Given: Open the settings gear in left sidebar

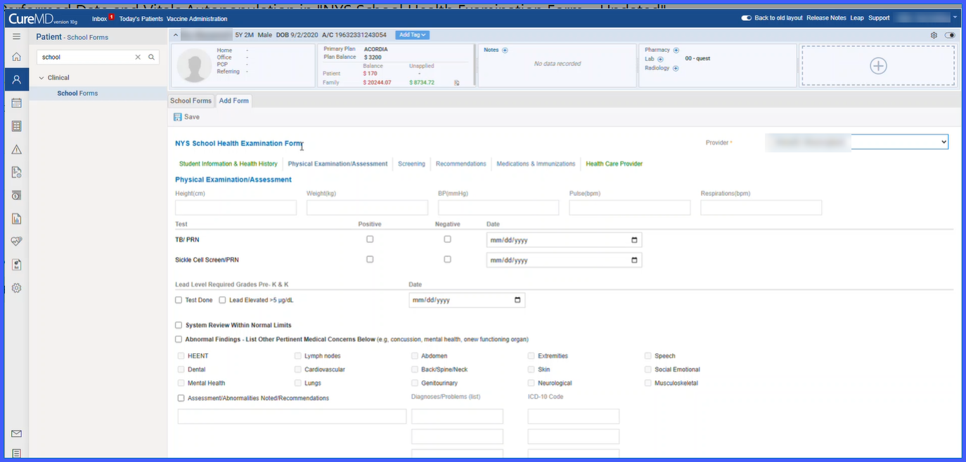Looking at the screenshot, I should (16, 288).
